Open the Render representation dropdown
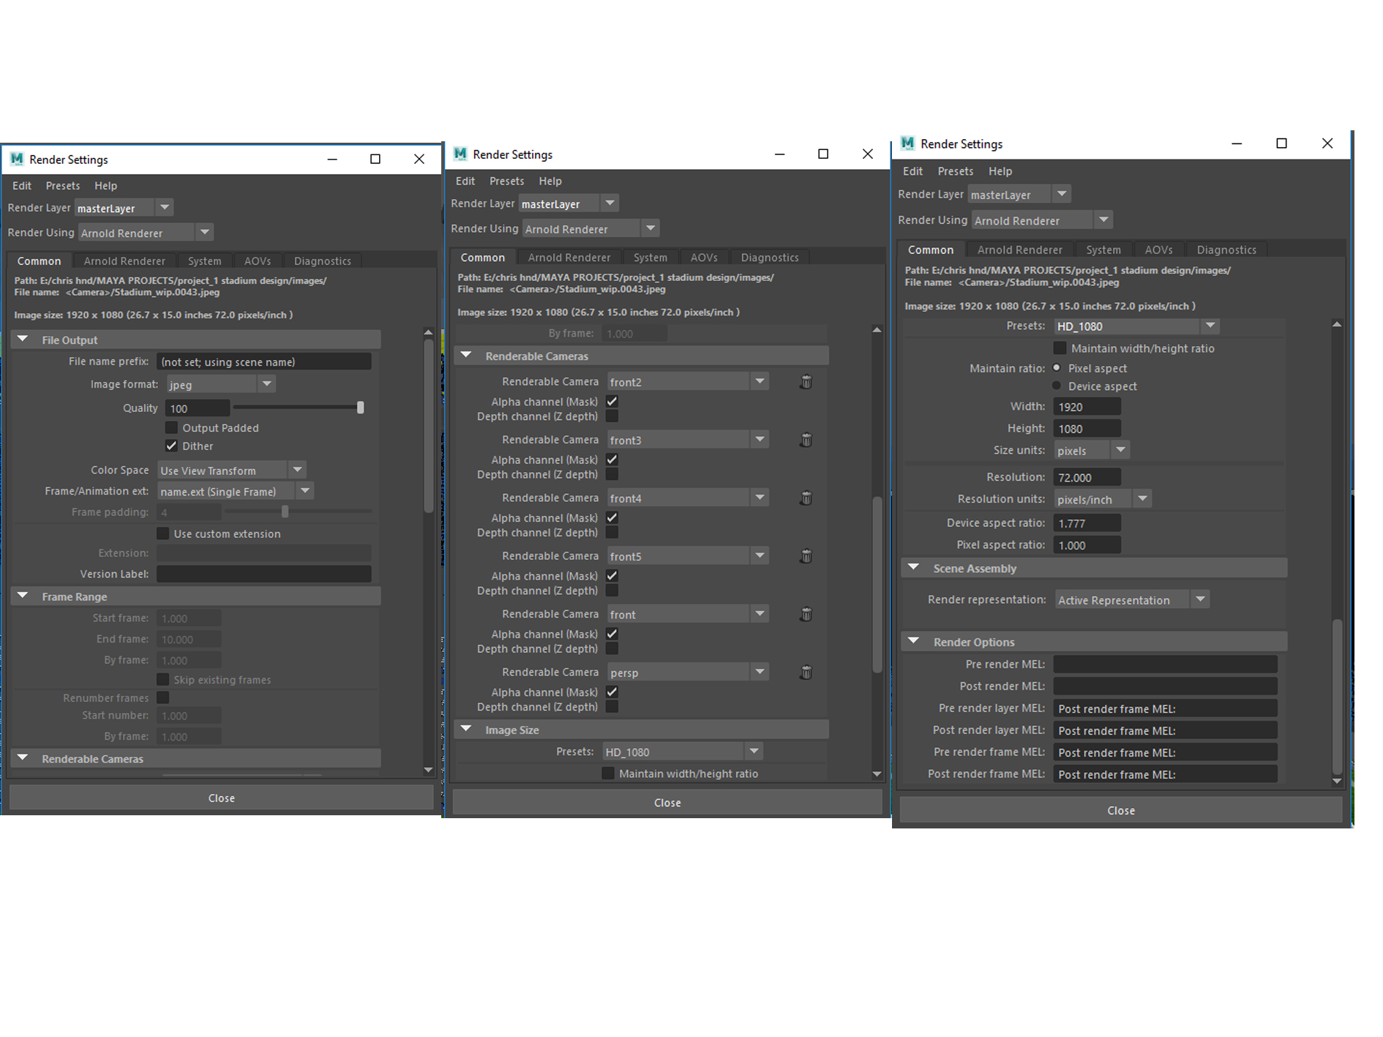 (x=1132, y=600)
